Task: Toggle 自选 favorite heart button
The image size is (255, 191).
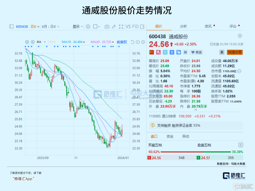Action: tap(196, 52)
